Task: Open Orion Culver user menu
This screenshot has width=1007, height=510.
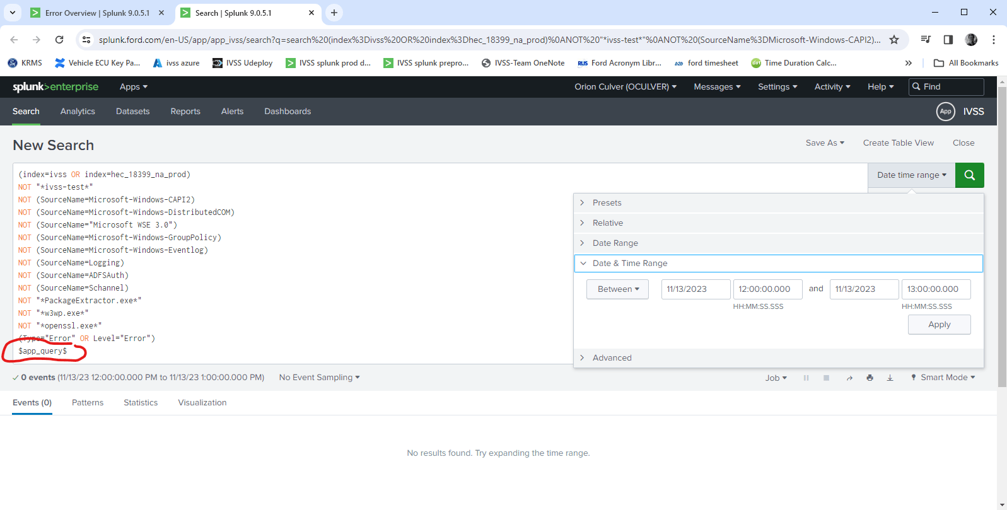Action: 626,87
